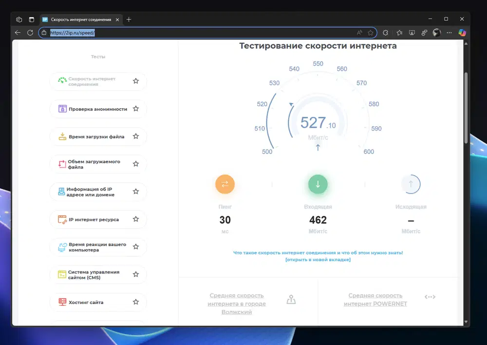Open the Workspaces icon in title bar
The width and height of the screenshot is (487, 345).
(19, 19)
